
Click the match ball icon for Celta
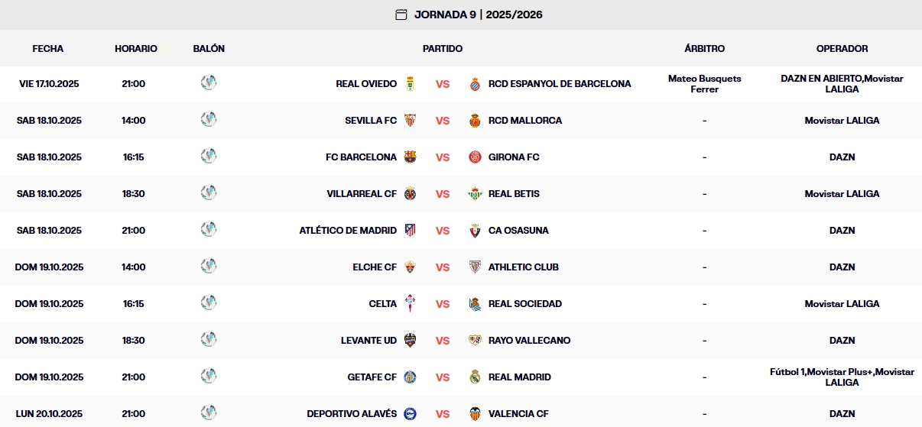pyautogui.click(x=209, y=302)
